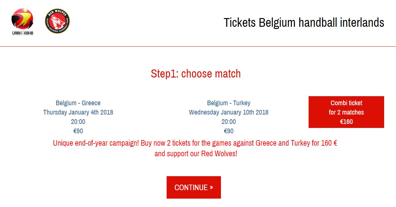
Task: Click the for 2 matches line in the combi box
Action: click(x=346, y=112)
